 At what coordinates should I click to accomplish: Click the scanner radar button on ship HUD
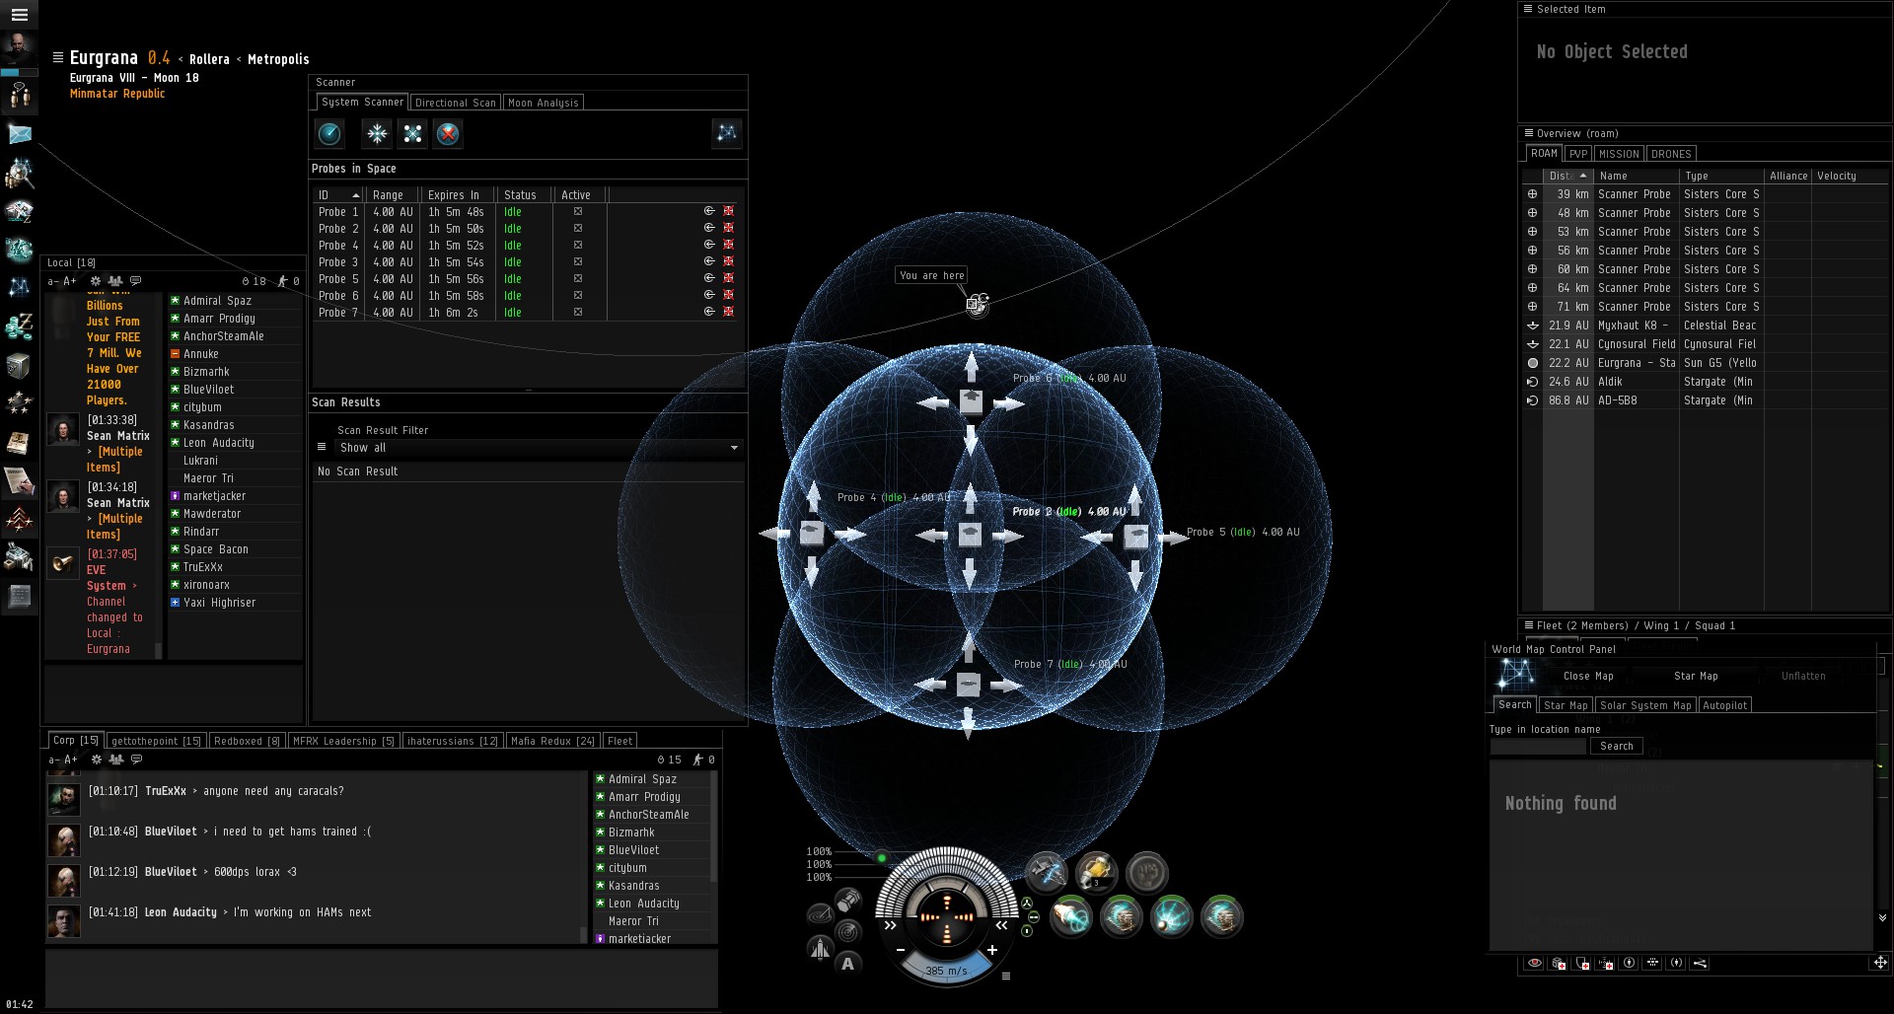tap(847, 931)
